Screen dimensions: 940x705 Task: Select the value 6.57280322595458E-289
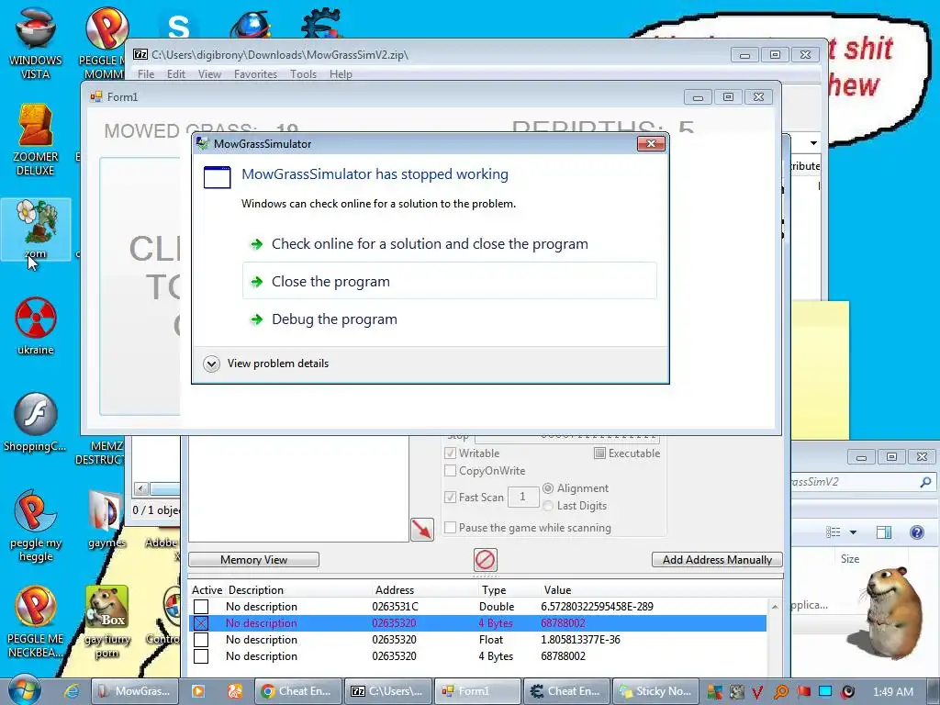click(x=597, y=607)
